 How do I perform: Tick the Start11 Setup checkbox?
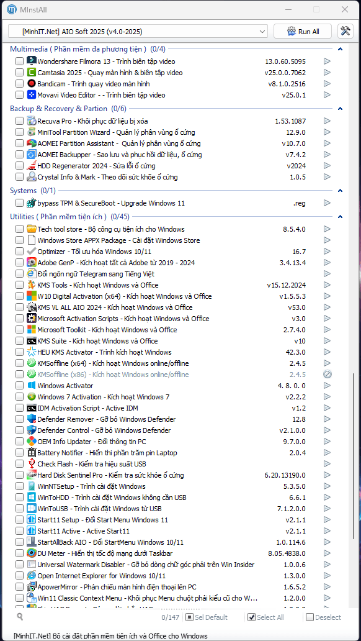[19, 520]
